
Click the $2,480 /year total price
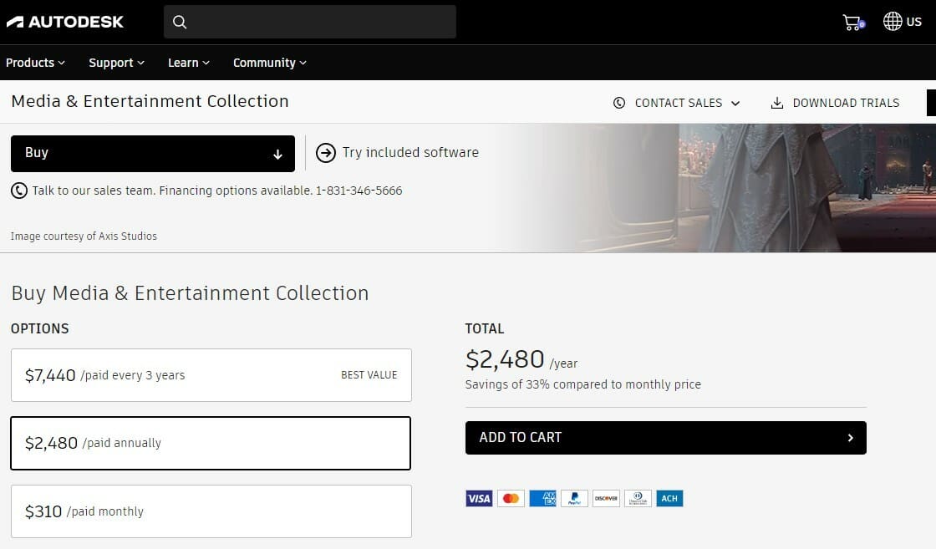[x=521, y=359]
